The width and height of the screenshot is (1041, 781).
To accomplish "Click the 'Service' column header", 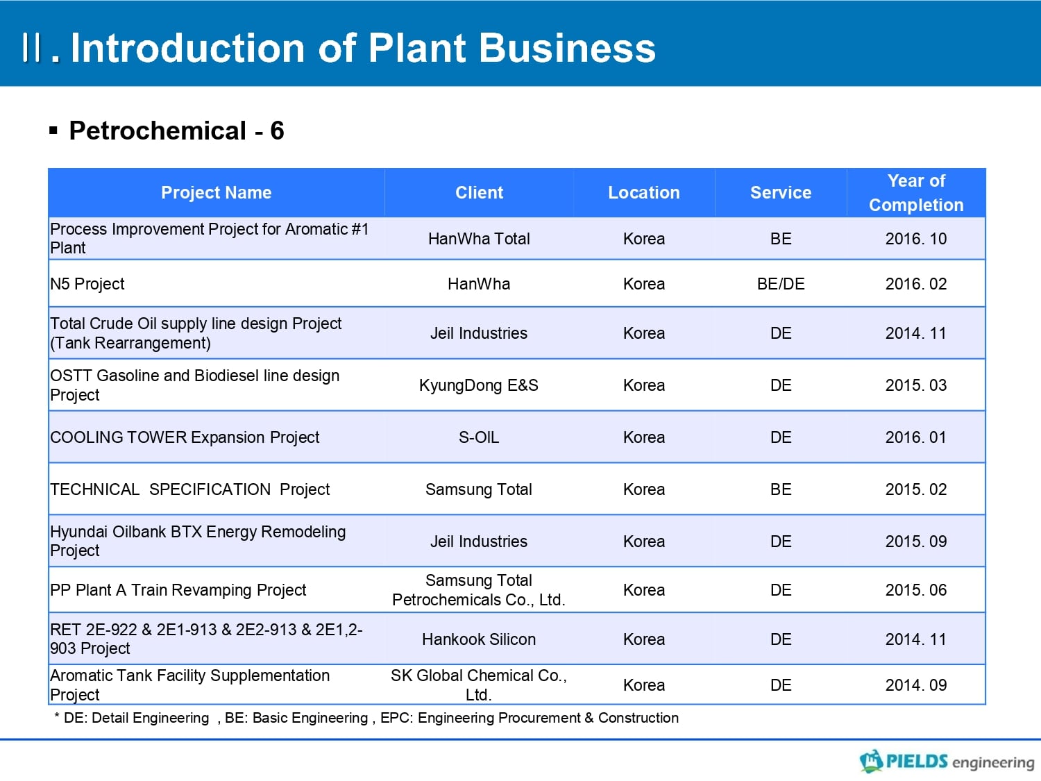I will (781, 192).
